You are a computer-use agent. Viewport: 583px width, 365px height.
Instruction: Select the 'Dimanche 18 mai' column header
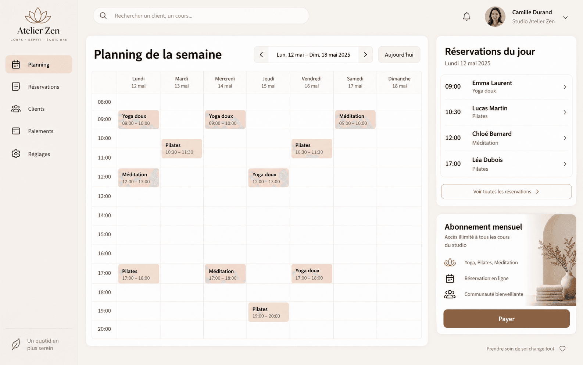[x=399, y=82]
